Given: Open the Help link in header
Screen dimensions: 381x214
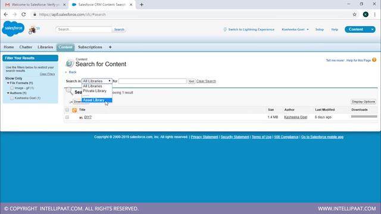Looking at the screenshot, I should (335, 29).
